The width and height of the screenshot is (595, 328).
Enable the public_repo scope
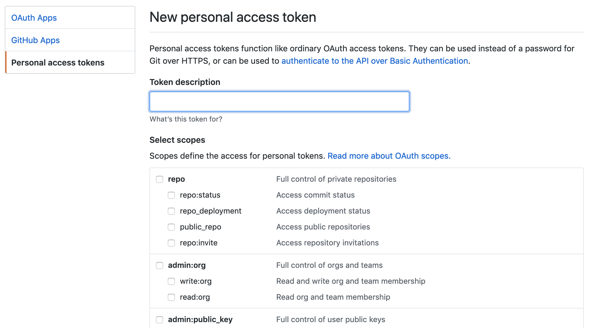(171, 227)
